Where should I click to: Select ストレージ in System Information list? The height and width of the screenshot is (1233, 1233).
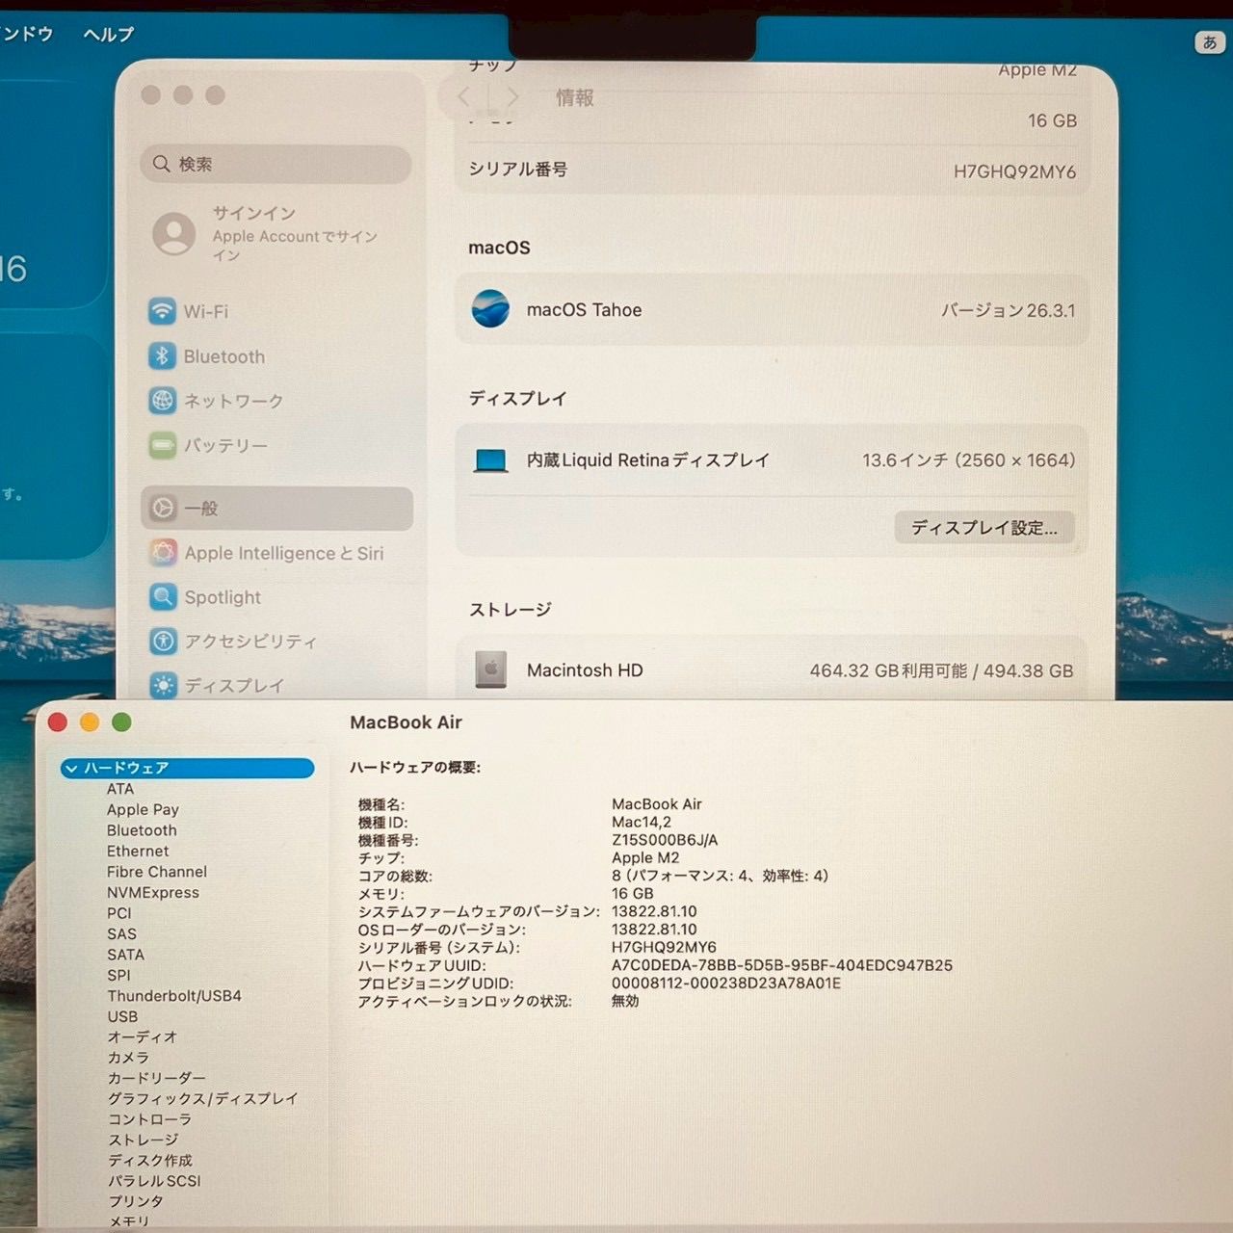point(143,1140)
